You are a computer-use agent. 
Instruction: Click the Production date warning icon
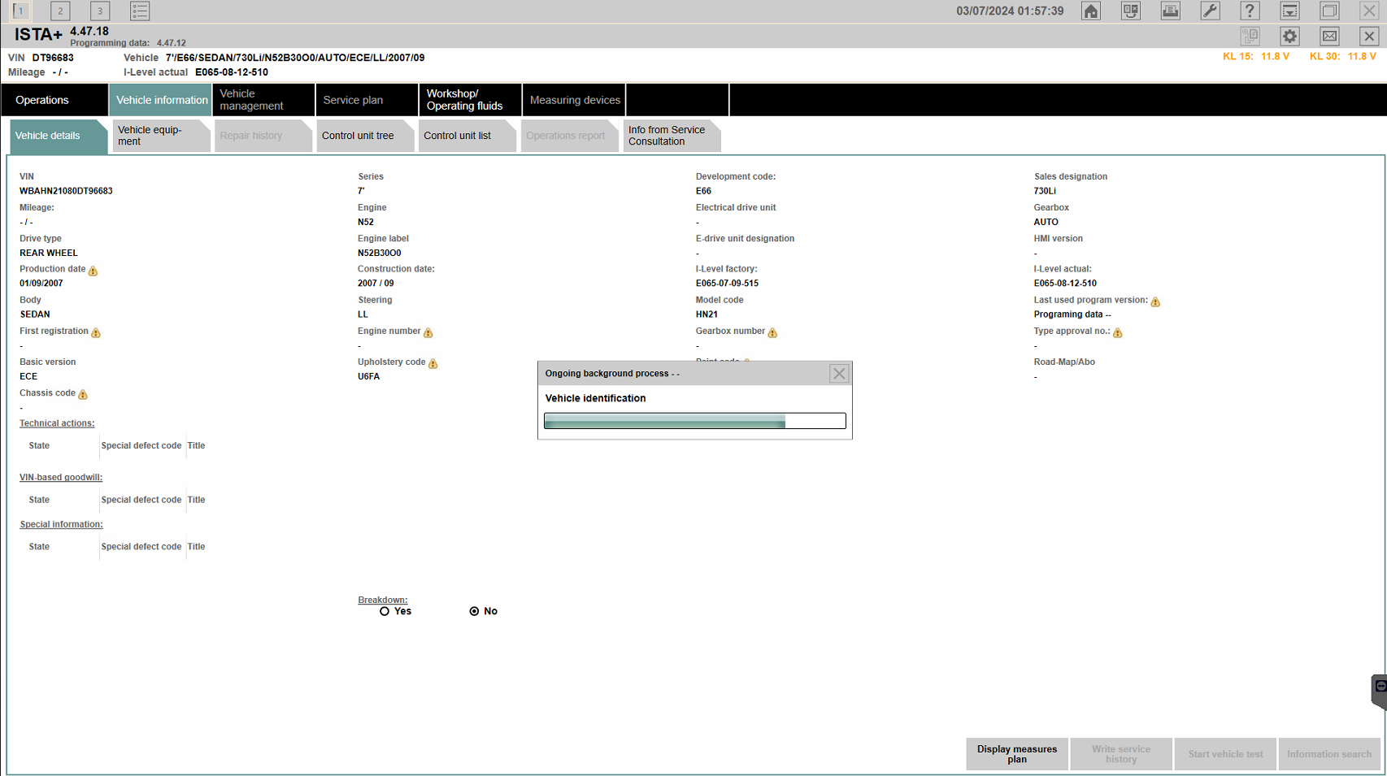point(93,271)
